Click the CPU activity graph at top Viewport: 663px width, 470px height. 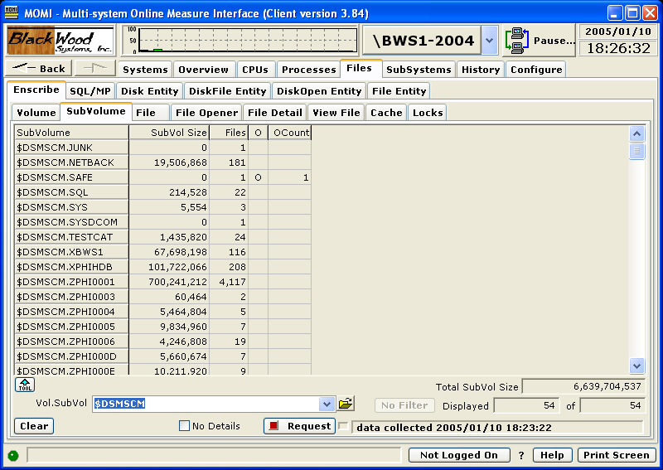tap(240, 40)
